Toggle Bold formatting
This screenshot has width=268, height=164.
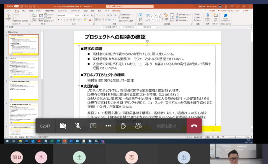[59, 20]
